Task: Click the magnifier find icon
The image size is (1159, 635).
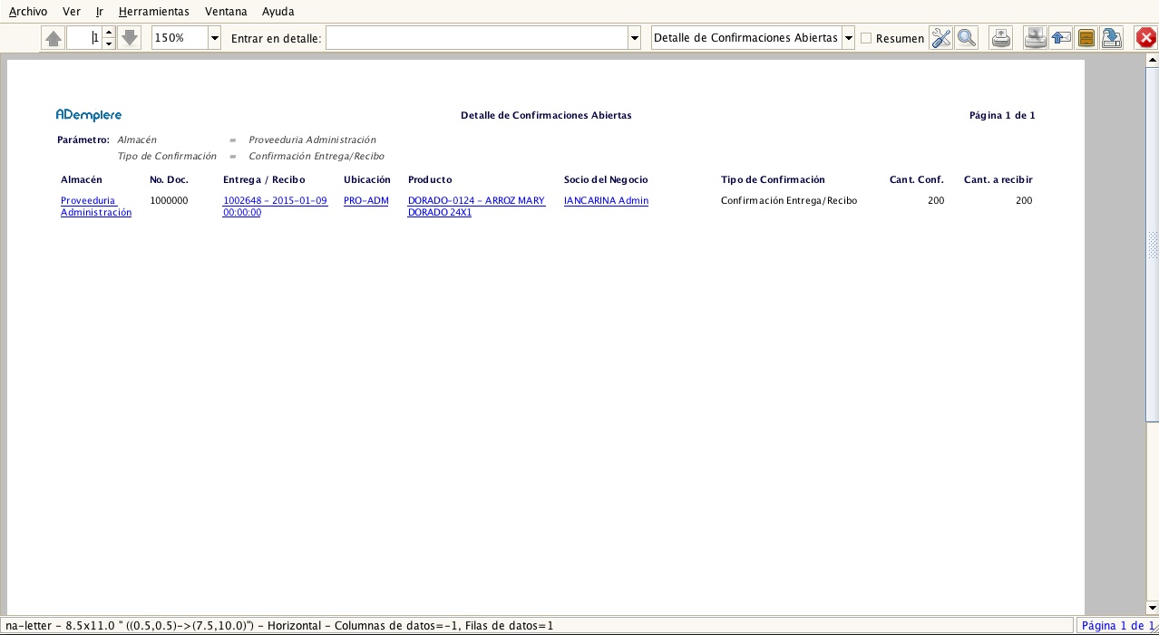Action: pyautogui.click(x=967, y=38)
